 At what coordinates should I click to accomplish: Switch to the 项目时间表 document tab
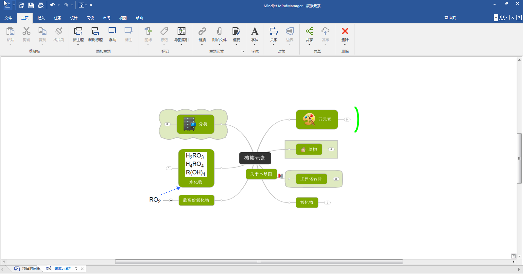point(27,268)
